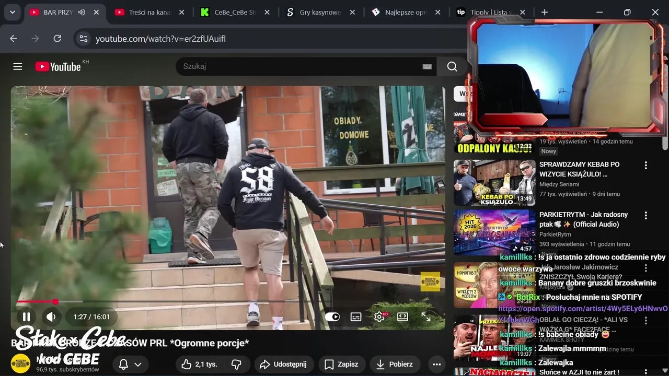Close the BAR PRZY video tab
The width and height of the screenshot is (669, 376).
click(96, 12)
